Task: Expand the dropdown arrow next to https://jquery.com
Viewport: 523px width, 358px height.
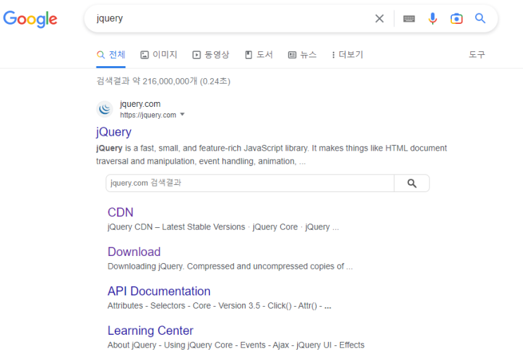Action: coord(182,115)
